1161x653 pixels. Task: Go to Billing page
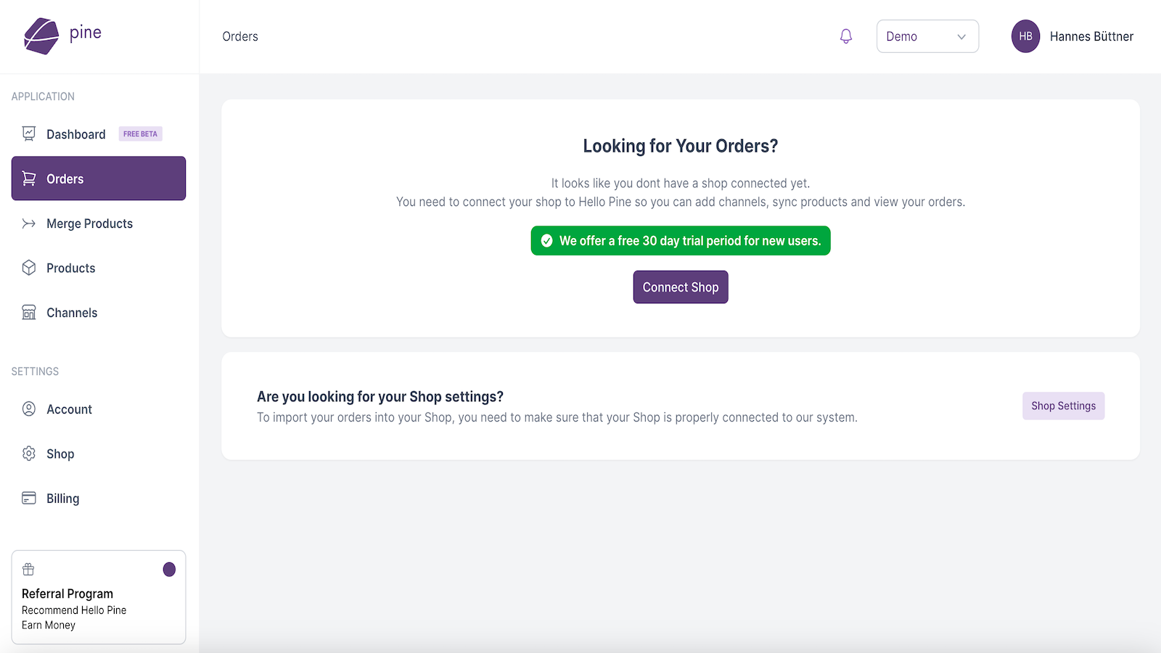(x=99, y=498)
